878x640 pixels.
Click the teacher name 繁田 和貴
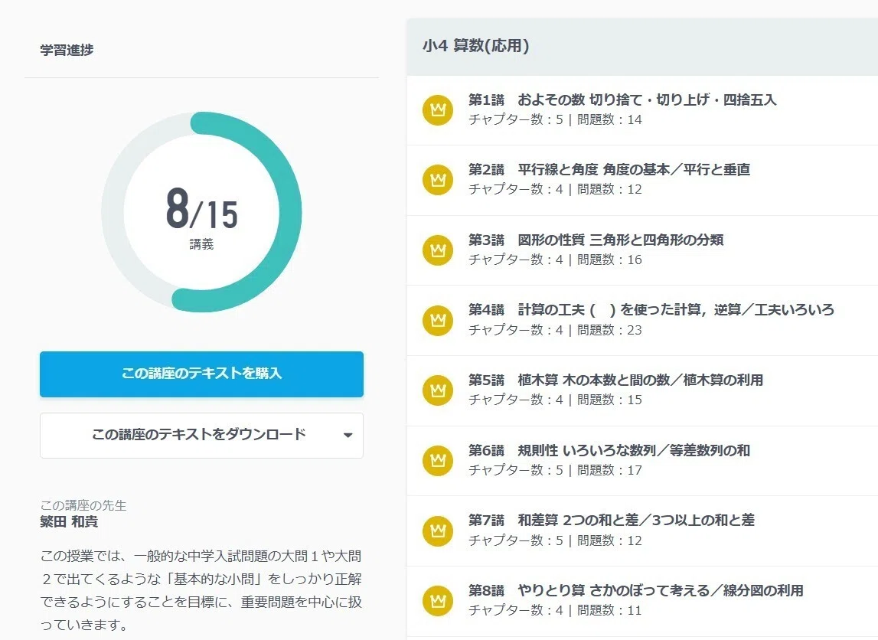[x=69, y=522]
